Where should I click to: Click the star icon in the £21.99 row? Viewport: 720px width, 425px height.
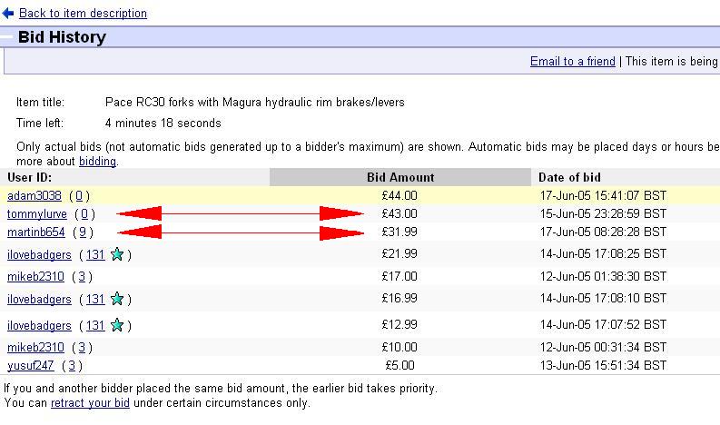coord(116,255)
